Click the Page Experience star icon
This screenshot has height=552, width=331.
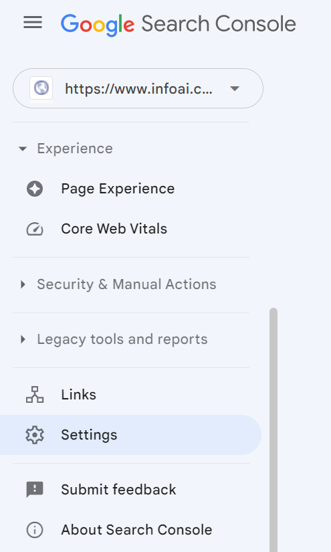[35, 189]
